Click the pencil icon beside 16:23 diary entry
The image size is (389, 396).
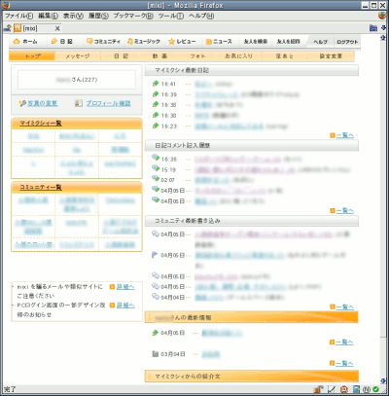coord(156,126)
